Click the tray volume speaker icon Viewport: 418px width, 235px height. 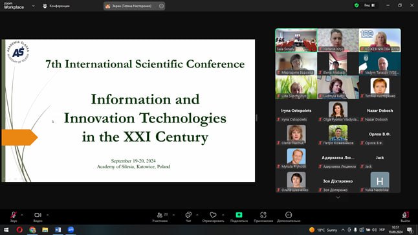[374, 230]
